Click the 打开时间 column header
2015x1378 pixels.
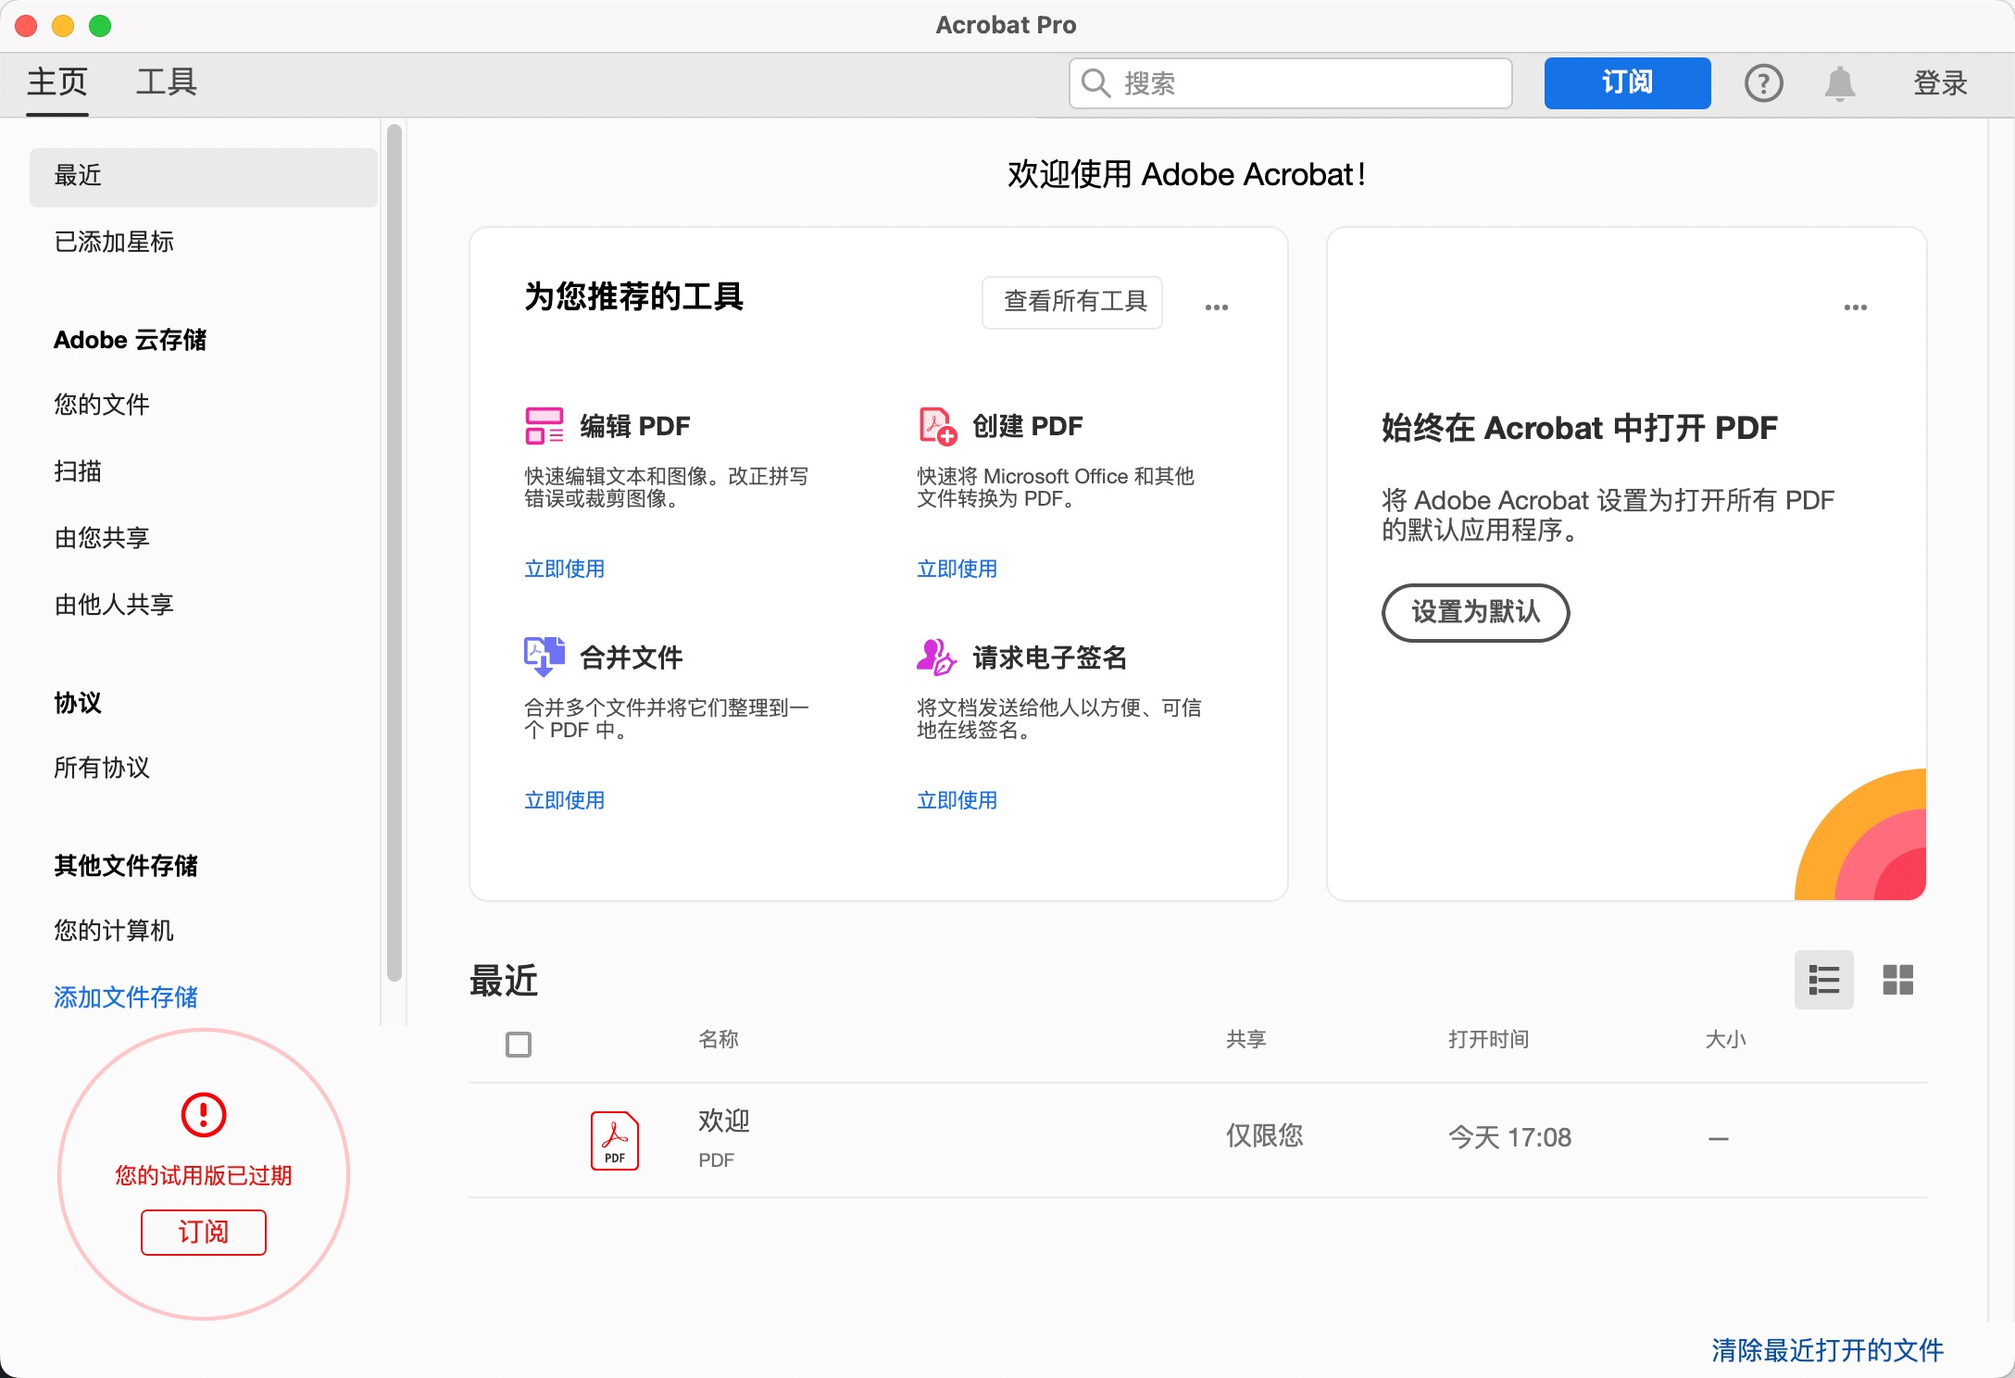tap(1489, 1039)
